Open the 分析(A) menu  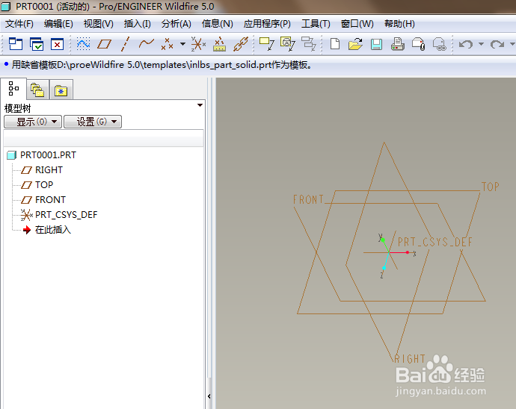[176, 24]
